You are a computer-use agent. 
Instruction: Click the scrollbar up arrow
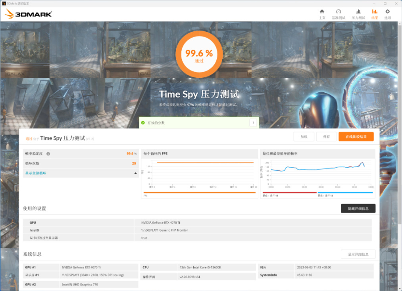[x=400, y=23]
